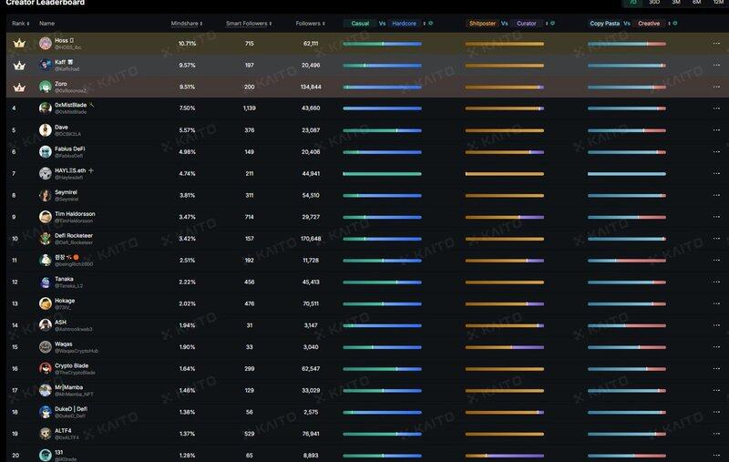Viewport: 729px width, 462px height.
Task: Click the info icon next to Creative
Action: [x=674, y=23]
